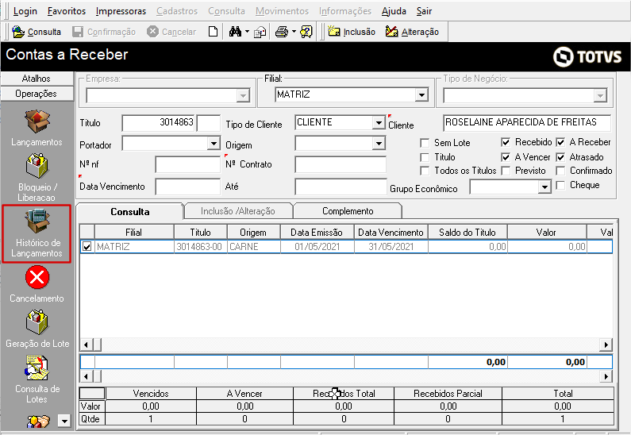
Task: Click the partially visible people icon in sidebar
Action: click(x=39, y=422)
